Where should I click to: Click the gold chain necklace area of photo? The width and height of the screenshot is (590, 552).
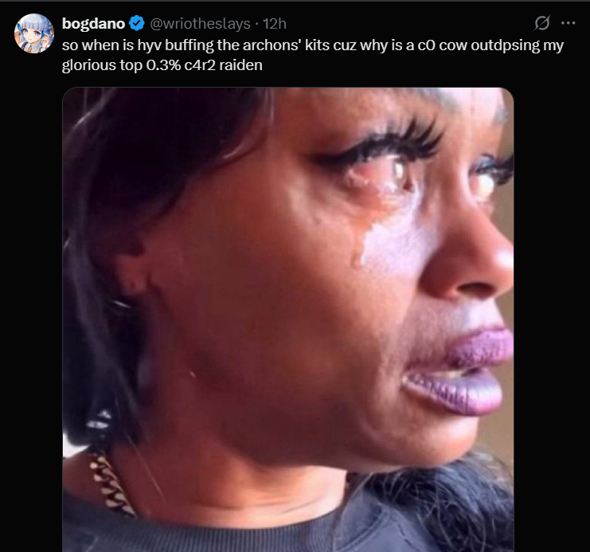(110, 483)
